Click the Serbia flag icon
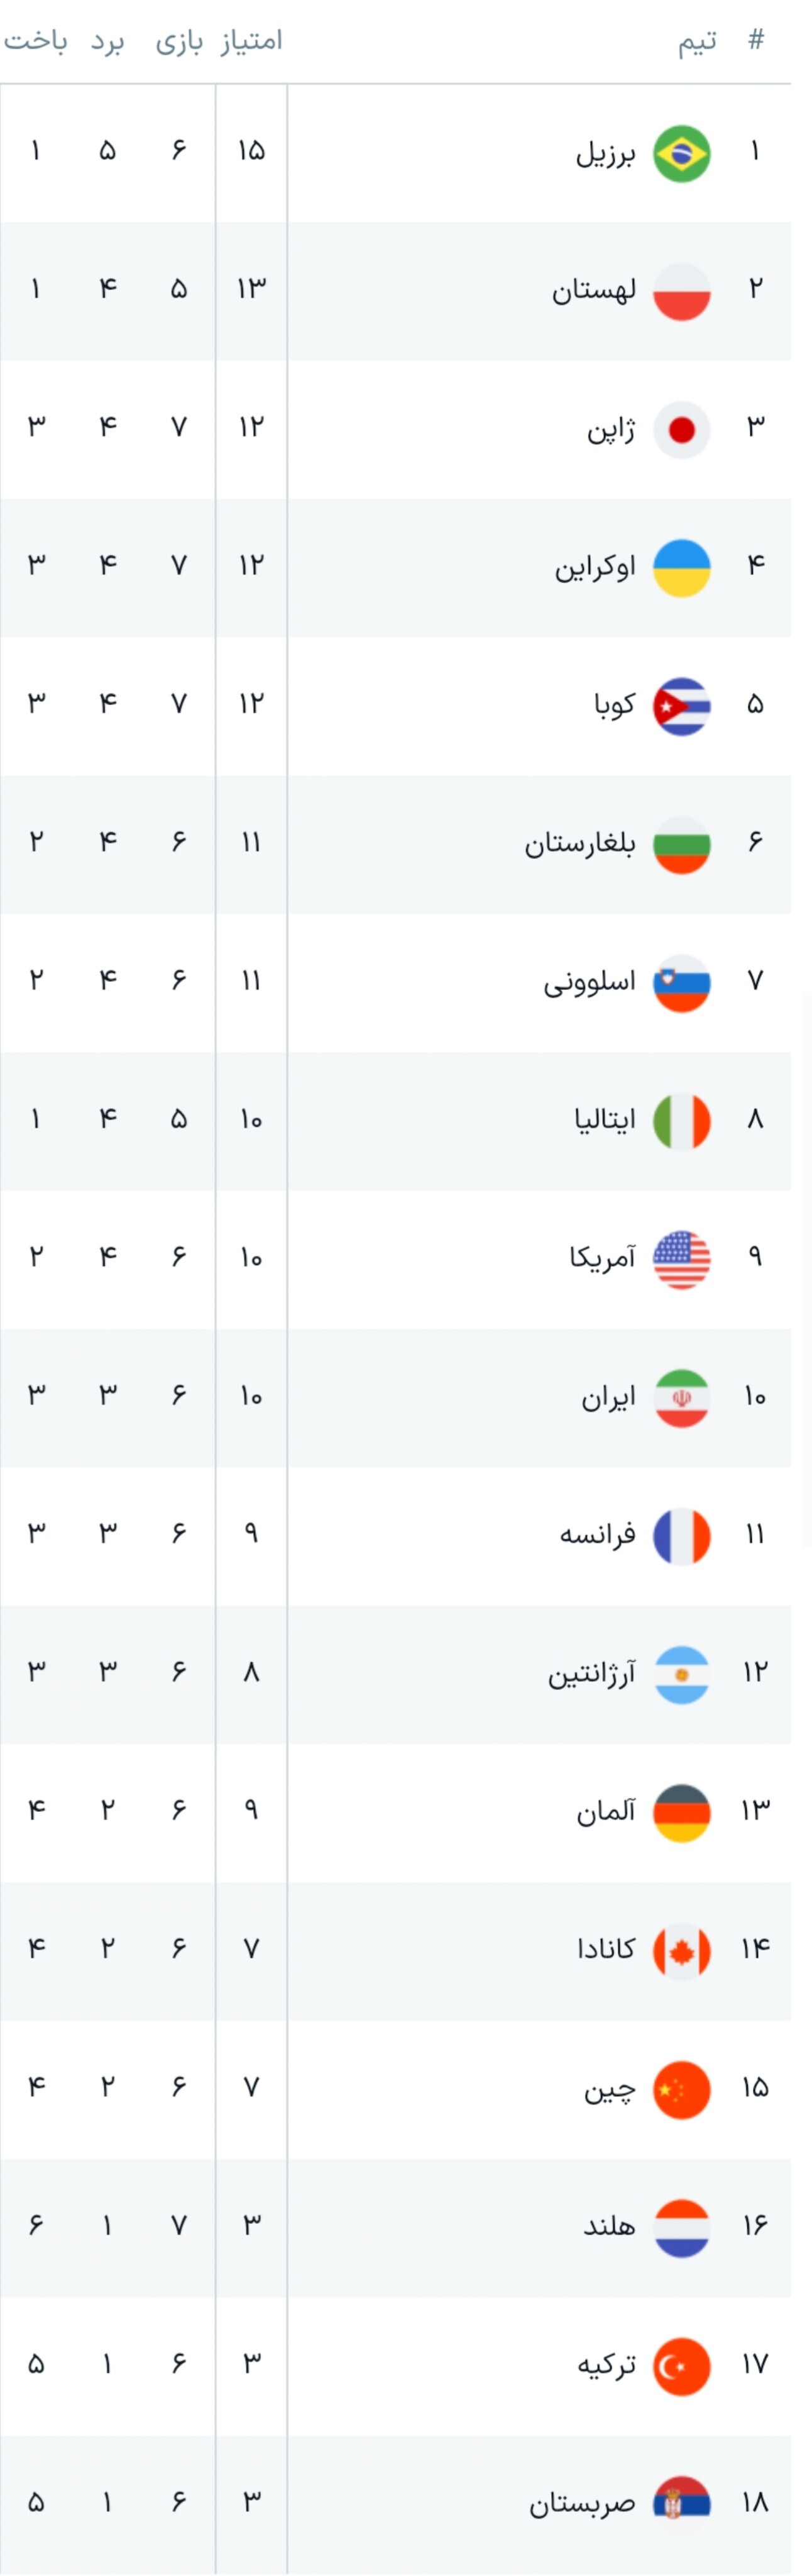The image size is (812, 2576). tap(681, 2504)
